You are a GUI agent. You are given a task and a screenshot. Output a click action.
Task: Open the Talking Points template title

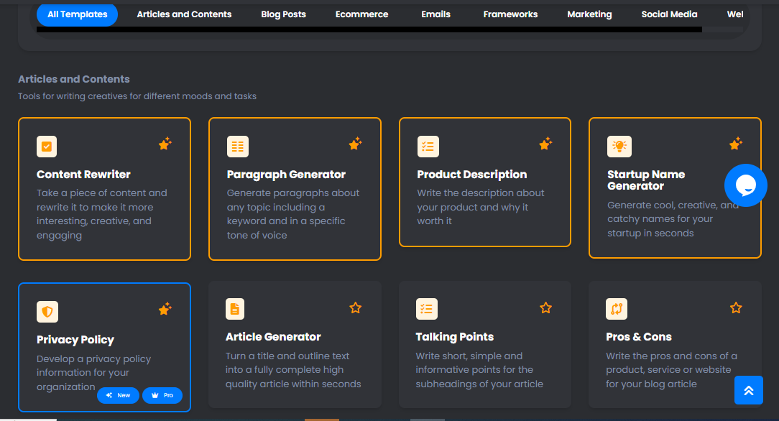(455, 337)
